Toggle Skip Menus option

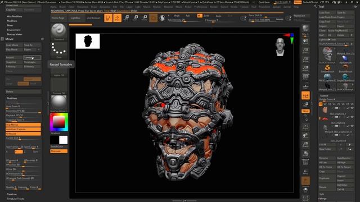click(23, 125)
